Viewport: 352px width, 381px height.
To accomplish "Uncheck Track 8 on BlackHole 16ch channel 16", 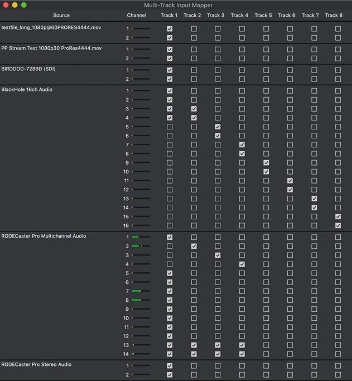I will tap(338, 225).
